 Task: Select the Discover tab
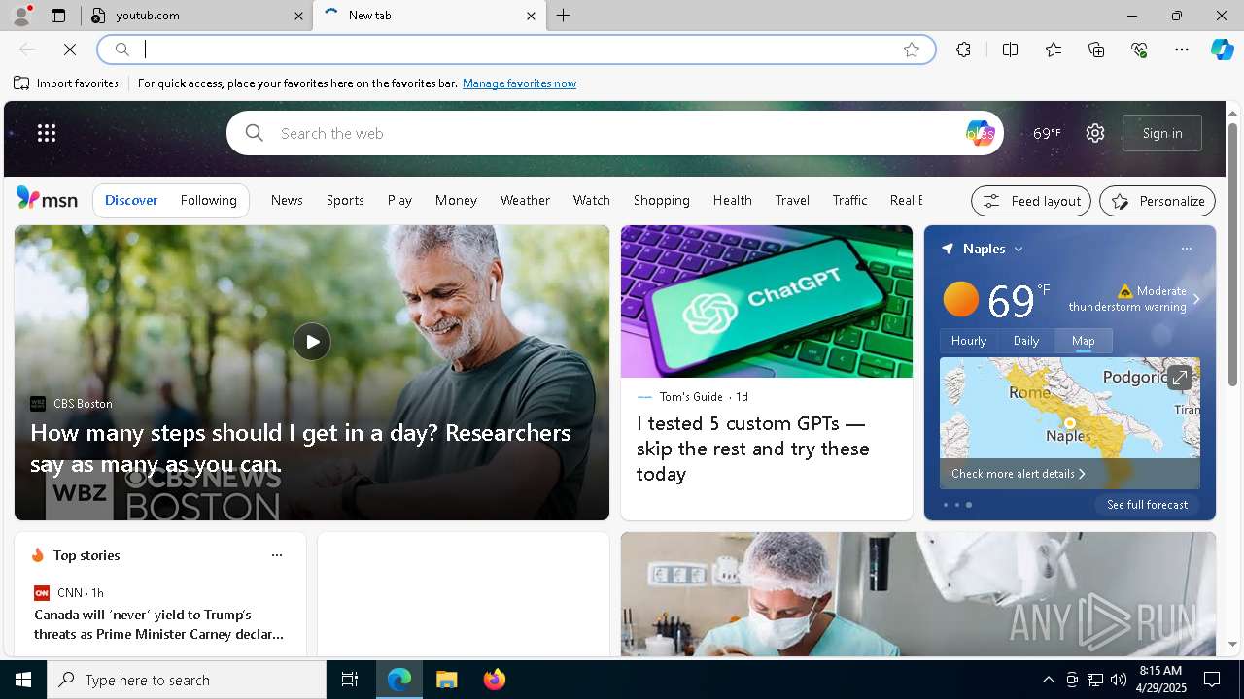tap(131, 200)
